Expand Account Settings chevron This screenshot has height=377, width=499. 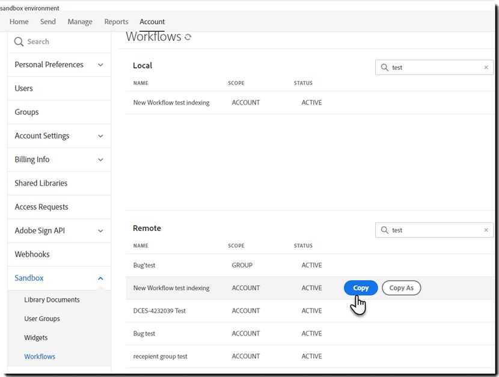click(100, 136)
